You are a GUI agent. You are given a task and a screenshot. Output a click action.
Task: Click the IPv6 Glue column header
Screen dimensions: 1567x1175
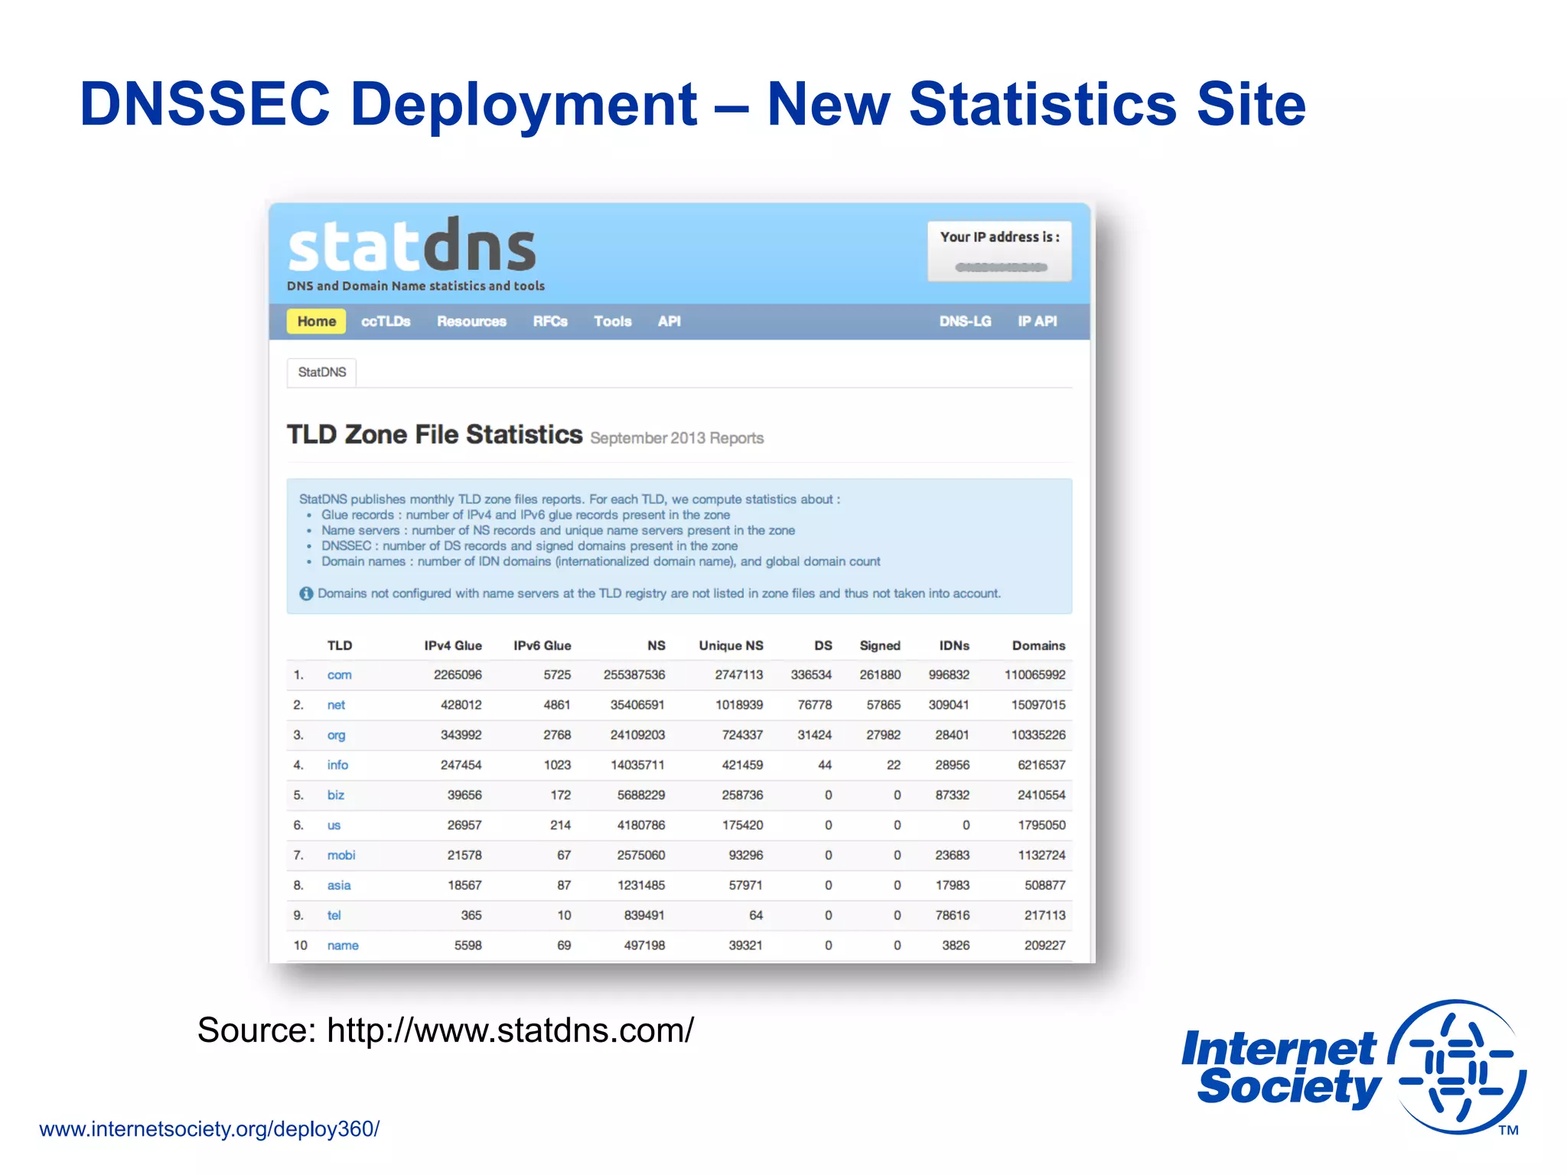click(x=542, y=646)
